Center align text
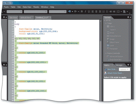This screenshot has height=104, width=136. (x=96, y=11)
